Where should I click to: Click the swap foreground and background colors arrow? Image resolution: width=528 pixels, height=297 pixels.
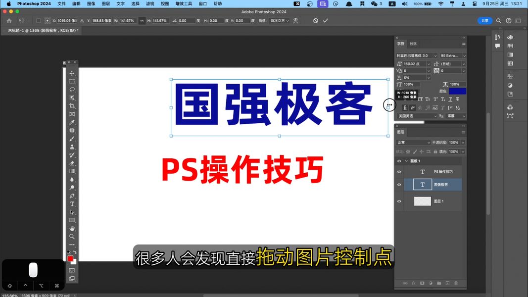point(75,252)
